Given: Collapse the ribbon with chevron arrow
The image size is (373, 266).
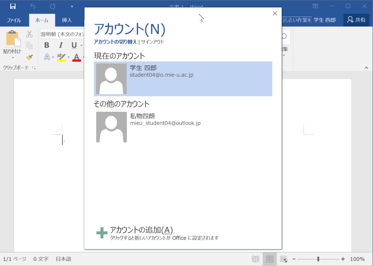Looking at the screenshot, I should [366, 68].
